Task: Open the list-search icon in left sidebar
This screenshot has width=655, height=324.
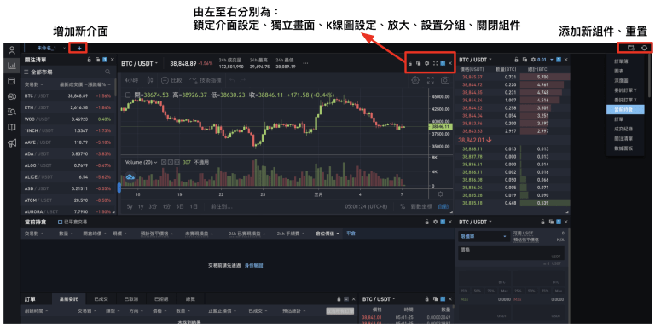Action: 12,112
